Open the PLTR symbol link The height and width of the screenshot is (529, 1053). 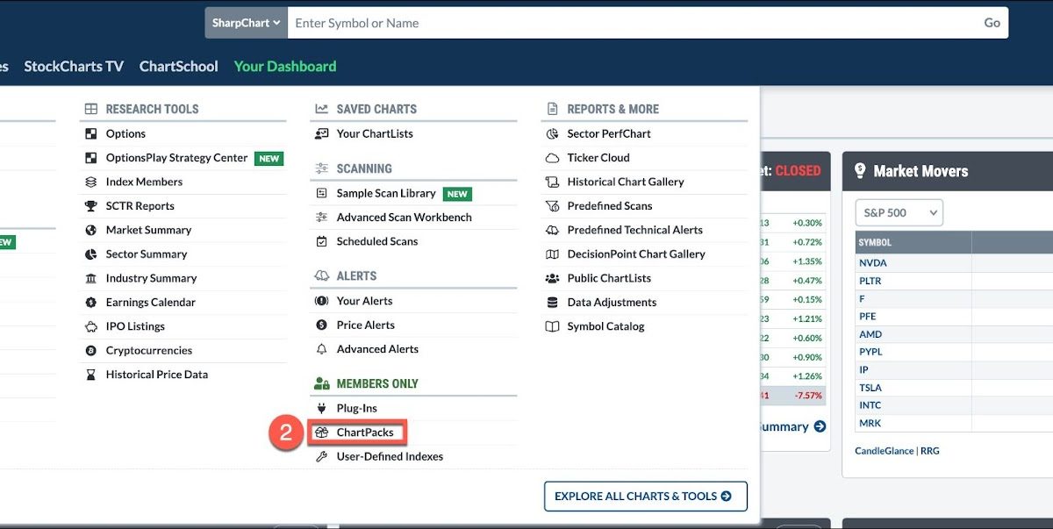[x=870, y=281]
